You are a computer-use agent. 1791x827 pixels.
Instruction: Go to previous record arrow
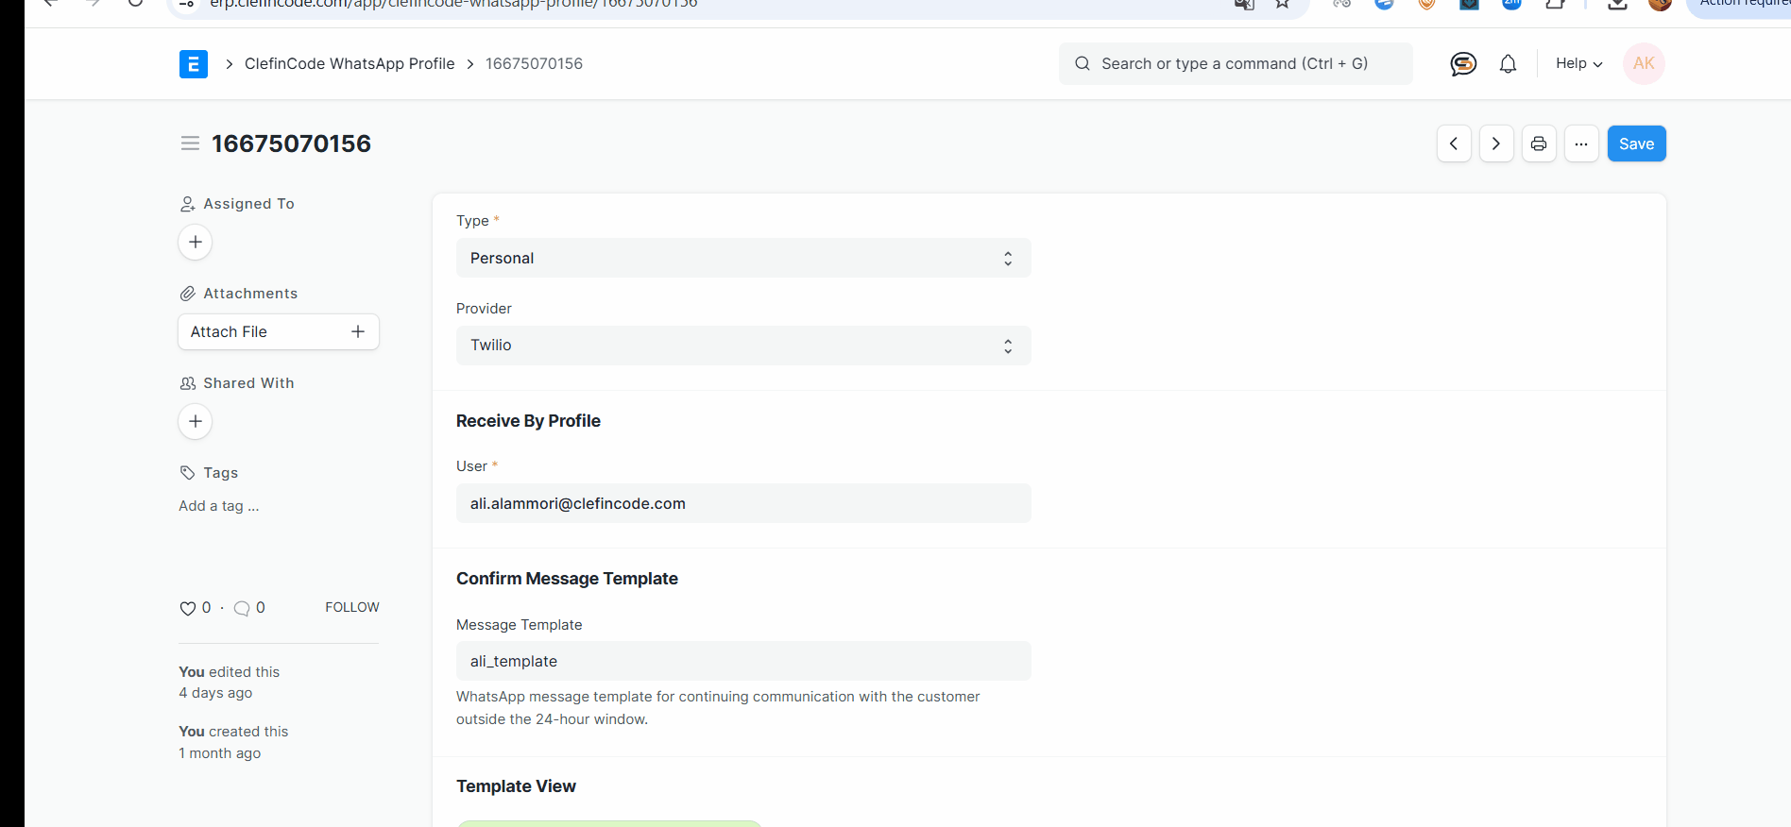[x=1454, y=144]
